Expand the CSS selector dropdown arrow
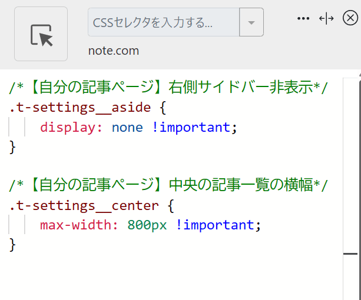361x300 pixels. pos(251,23)
